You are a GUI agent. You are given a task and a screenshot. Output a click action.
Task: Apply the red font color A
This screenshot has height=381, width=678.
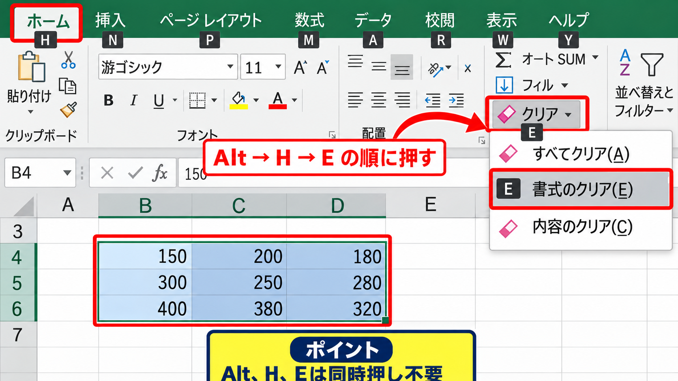pos(278,100)
